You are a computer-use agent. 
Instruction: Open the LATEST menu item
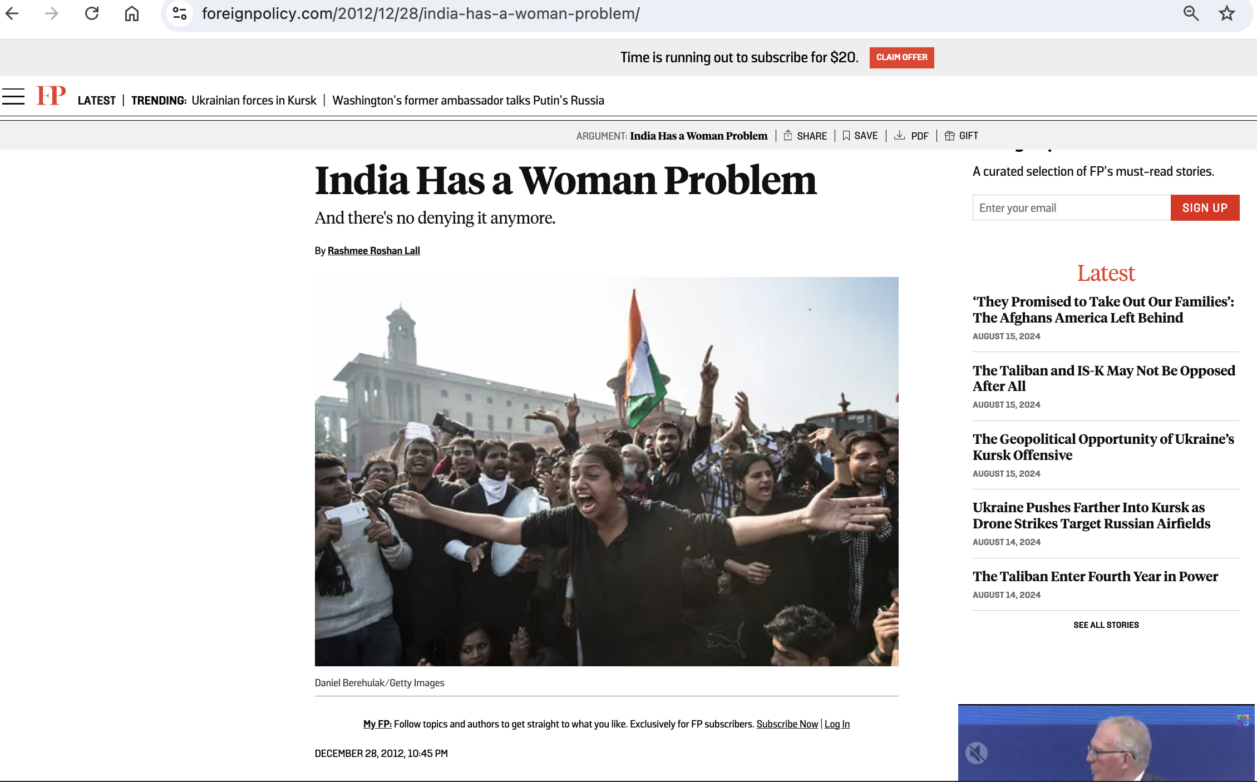[97, 101]
